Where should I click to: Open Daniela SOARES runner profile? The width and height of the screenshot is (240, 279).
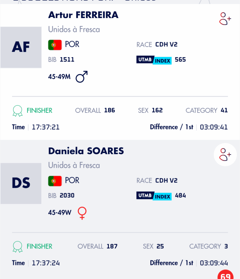pos(86,151)
